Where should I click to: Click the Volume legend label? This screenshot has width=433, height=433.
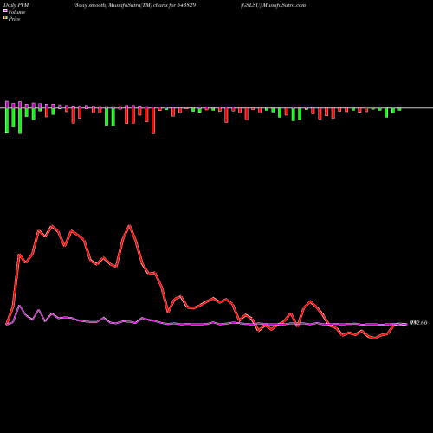tap(16, 12)
